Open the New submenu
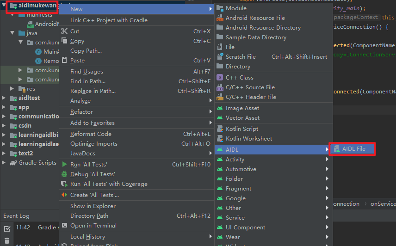The width and height of the screenshot is (396, 246). click(136, 9)
